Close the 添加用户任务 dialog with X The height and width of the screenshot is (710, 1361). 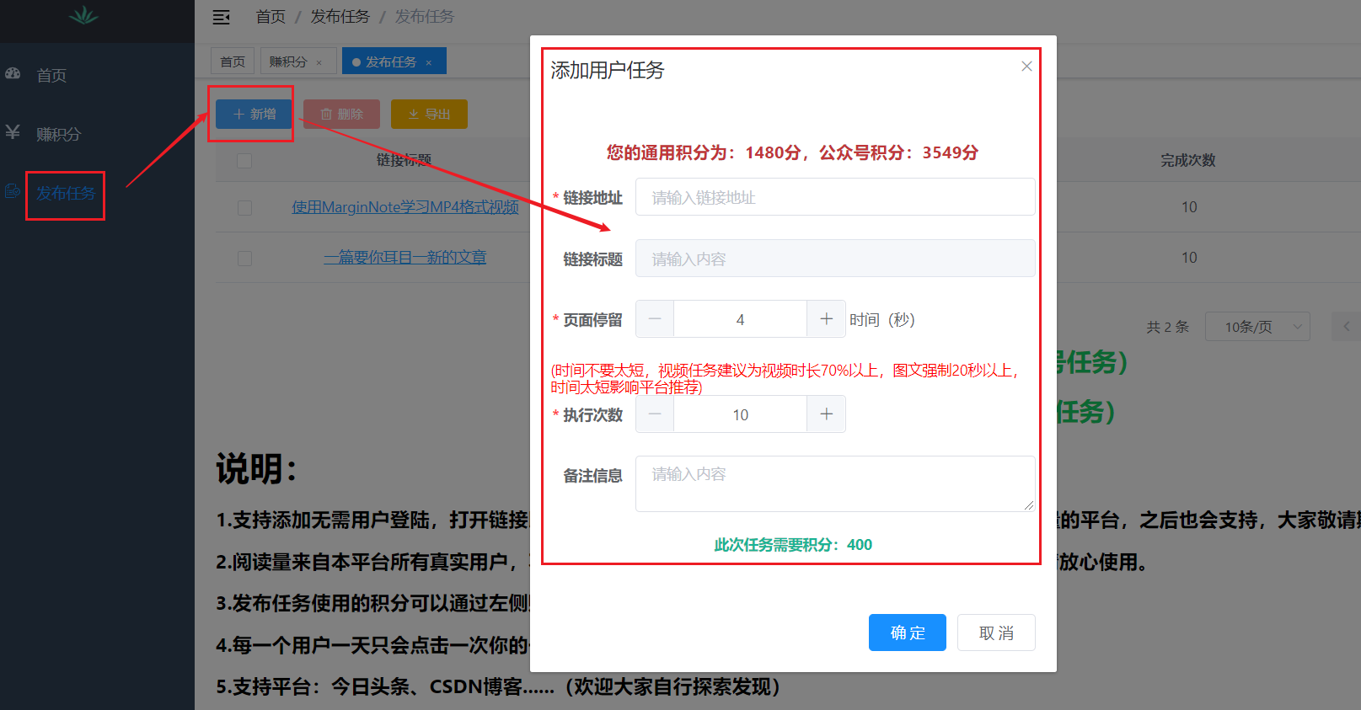click(1026, 67)
